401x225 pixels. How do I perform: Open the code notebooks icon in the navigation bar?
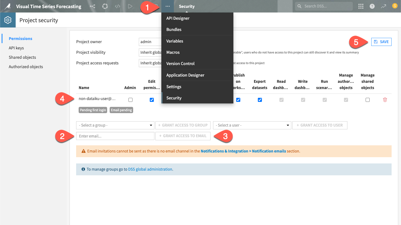click(117, 6)
